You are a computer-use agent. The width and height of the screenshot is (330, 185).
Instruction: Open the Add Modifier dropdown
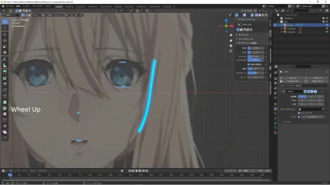(303, 86)
